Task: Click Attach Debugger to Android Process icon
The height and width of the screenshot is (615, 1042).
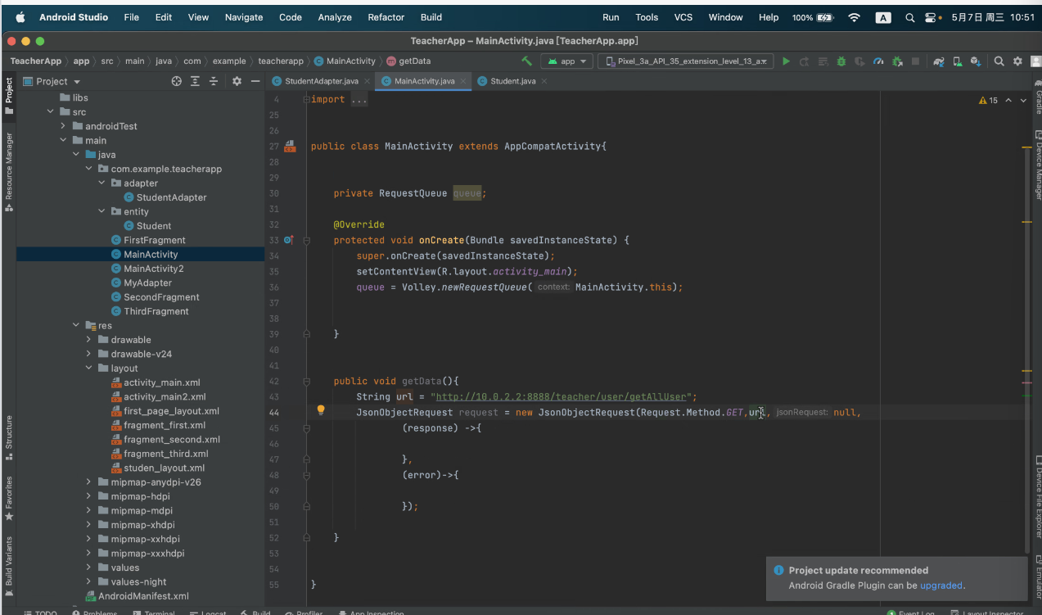Action: coord(897,61)
